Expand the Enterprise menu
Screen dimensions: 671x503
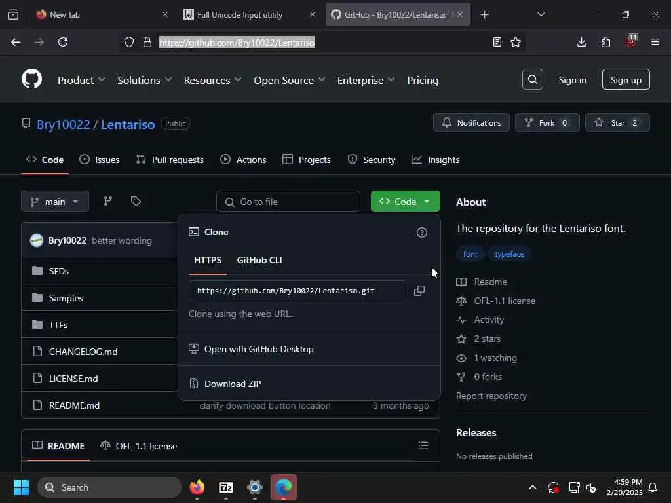click(x=366, y=80)
